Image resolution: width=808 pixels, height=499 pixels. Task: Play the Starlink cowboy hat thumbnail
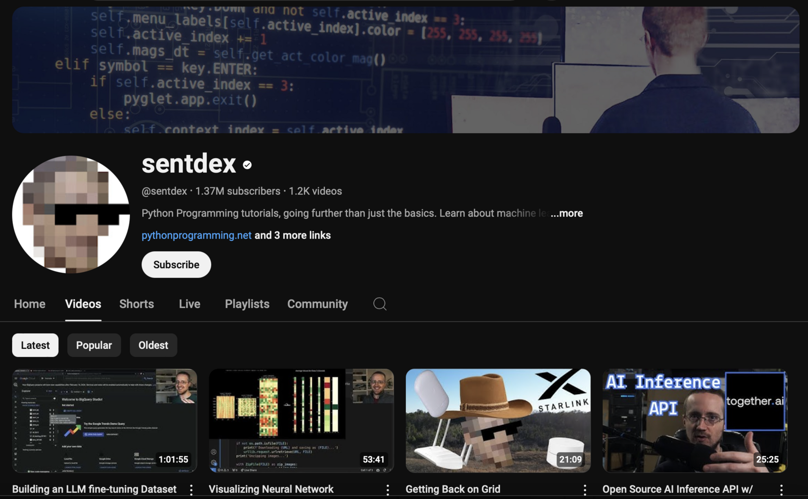pos(498,421)
